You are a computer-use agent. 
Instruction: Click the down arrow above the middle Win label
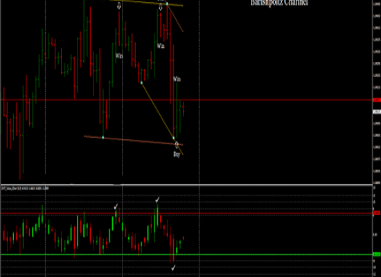click(161, 8)
